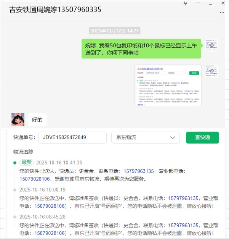Click the dropdown chevron for courier company
Image resolution: width=229 pixels, height=239 pixels.
pos(172,138)
